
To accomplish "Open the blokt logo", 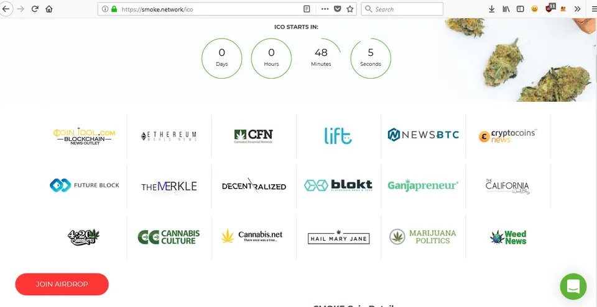I will [338, 185].
